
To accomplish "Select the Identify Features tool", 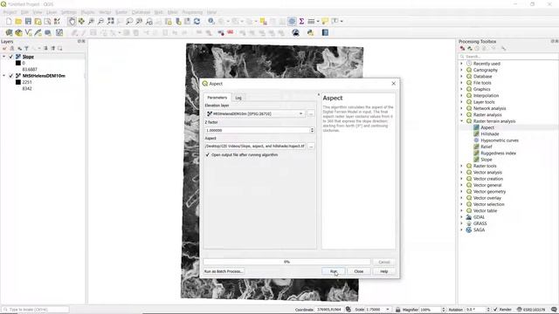I will 211,21.
